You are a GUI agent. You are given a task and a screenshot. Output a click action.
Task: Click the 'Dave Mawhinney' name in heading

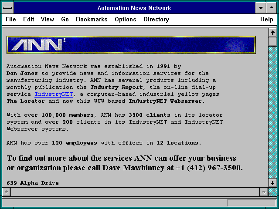(133, 168)
